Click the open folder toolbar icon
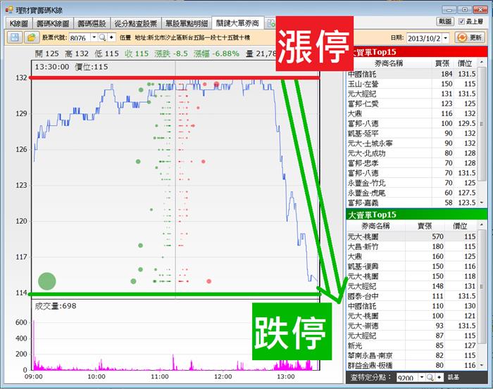 [x=32, y=38]
